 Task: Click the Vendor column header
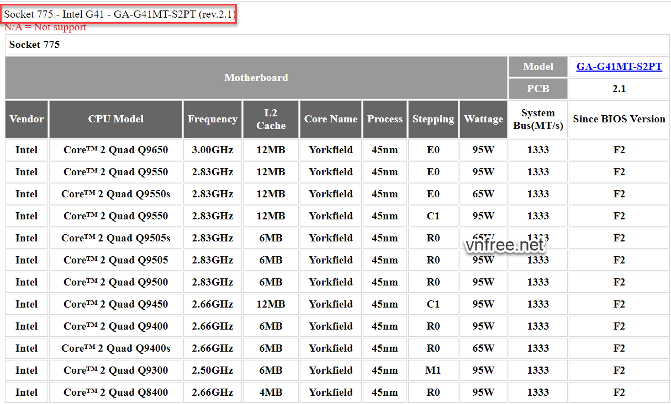point(27,119)
